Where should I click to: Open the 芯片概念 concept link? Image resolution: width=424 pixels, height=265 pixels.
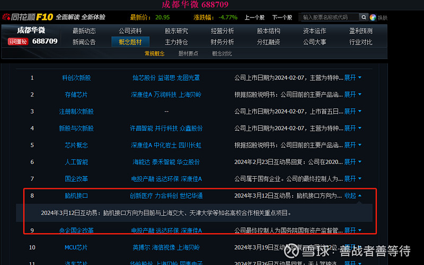76,145
